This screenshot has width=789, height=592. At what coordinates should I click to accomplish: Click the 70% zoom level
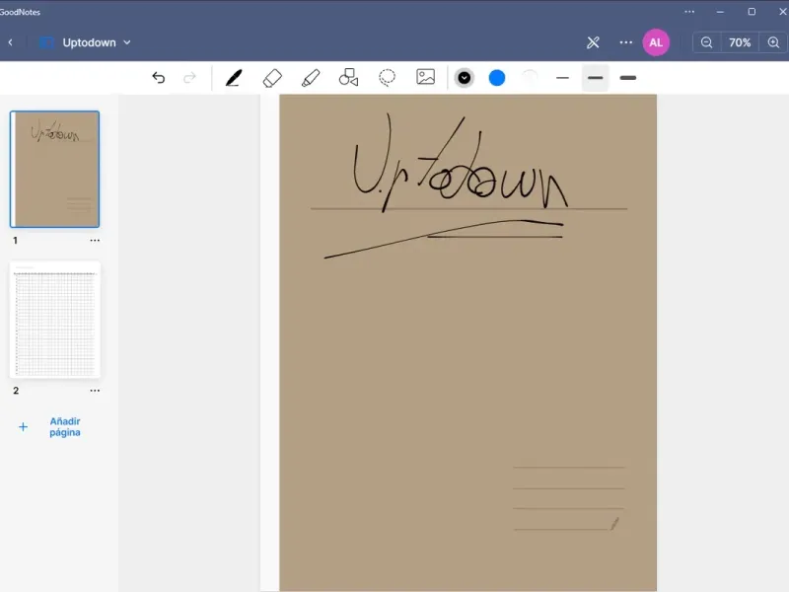click(740, 42)
